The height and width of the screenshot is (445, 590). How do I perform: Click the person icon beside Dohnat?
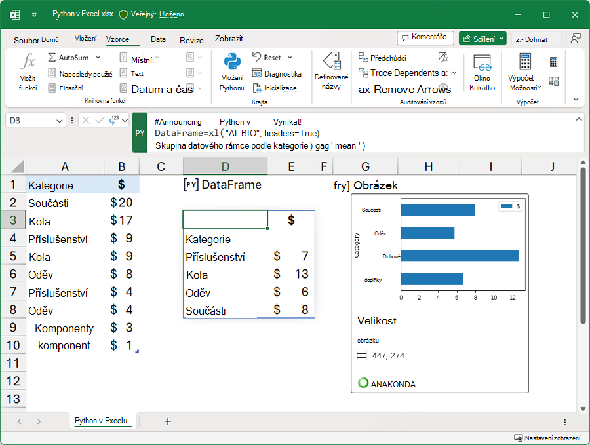(576, 39)
